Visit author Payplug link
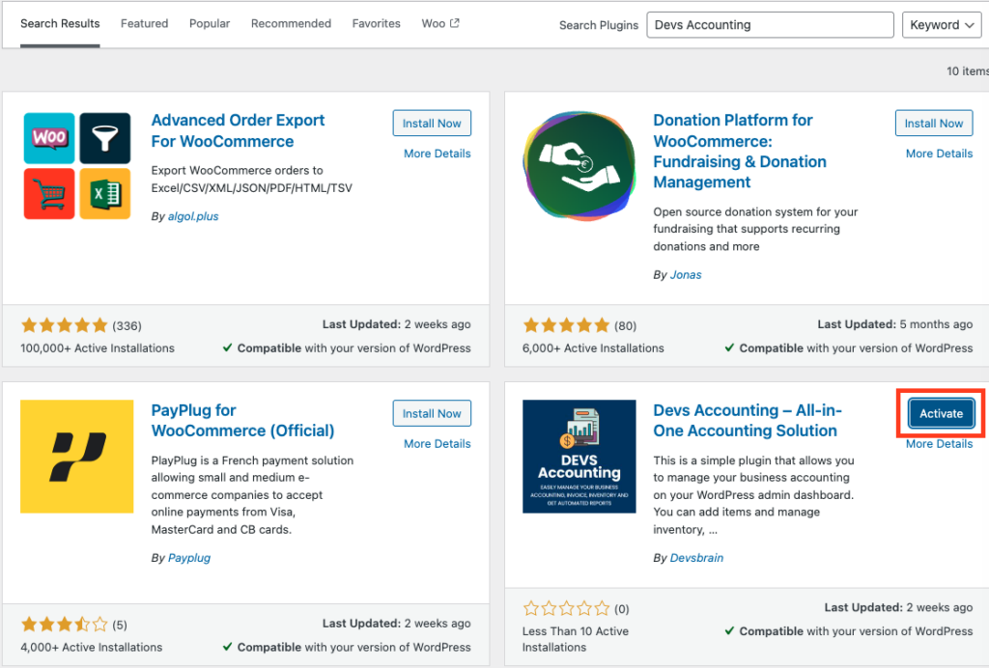 189,558
